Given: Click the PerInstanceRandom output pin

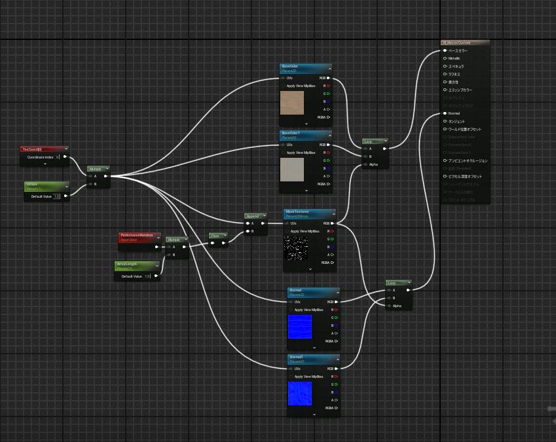Looking at the screenshot, I should tap(157, 247).
